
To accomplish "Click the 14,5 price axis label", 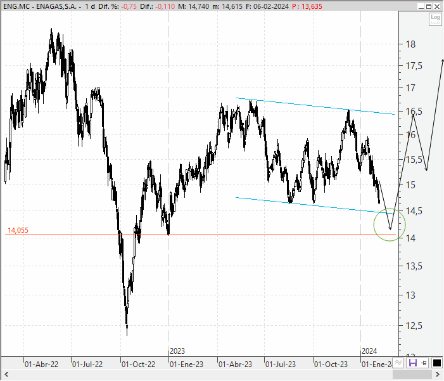I will pyautogui.click(x=414, y=211).
